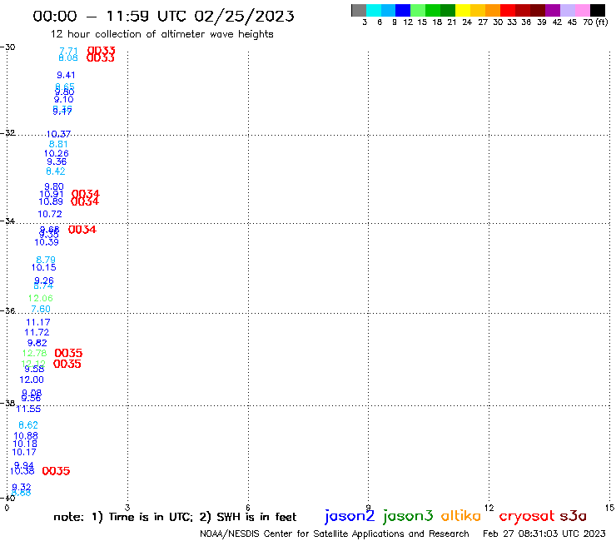Image resolution: width=616 pixels, height=541 pixels.
Task: Click the wave height value 8.62
Action: 28,425
